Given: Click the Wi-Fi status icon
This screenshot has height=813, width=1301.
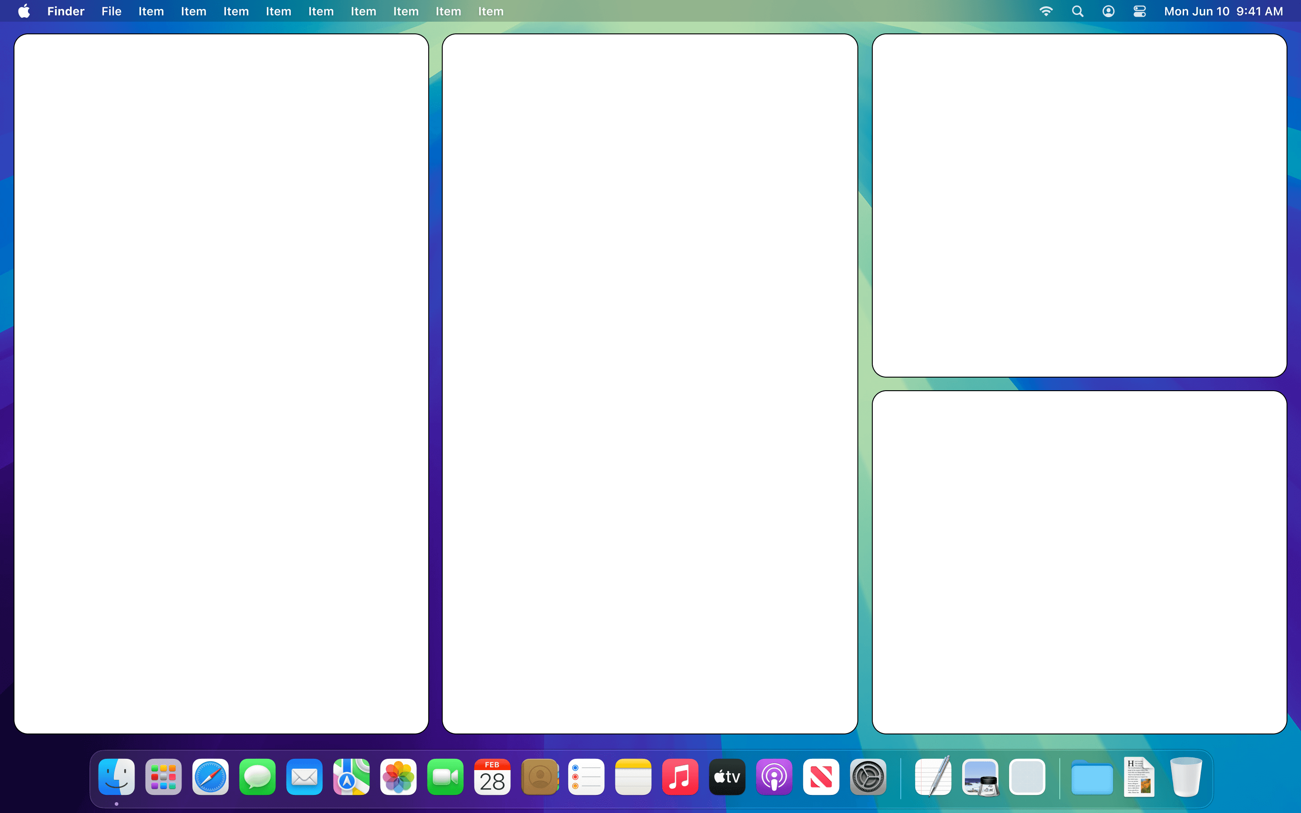Looking at the screenshot, I should (1046, 11).
